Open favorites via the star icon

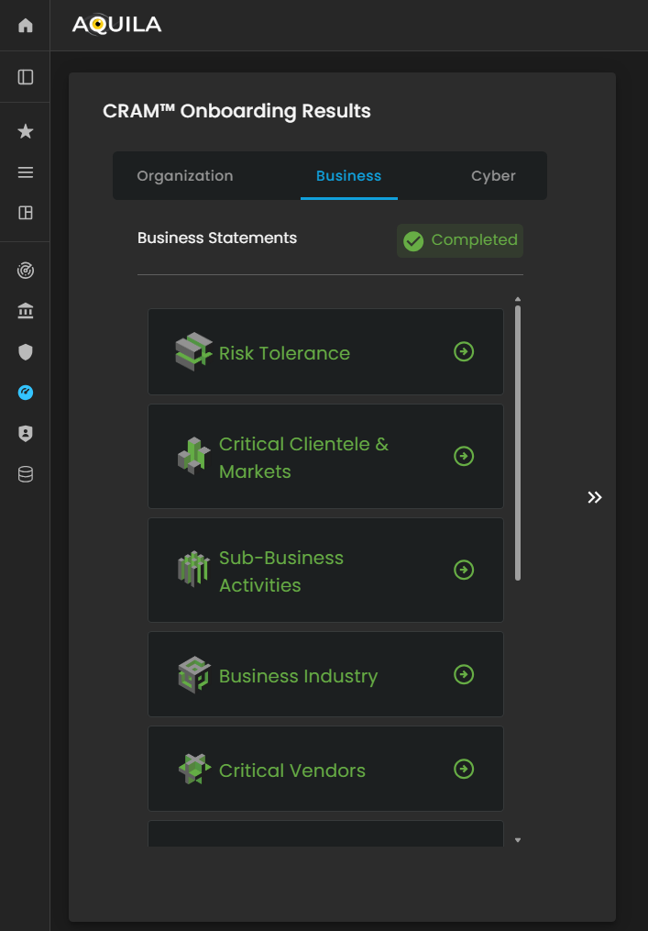pos(26,132)
